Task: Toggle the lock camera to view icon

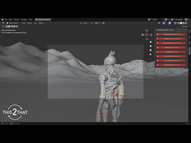Action: pos(150,54)
